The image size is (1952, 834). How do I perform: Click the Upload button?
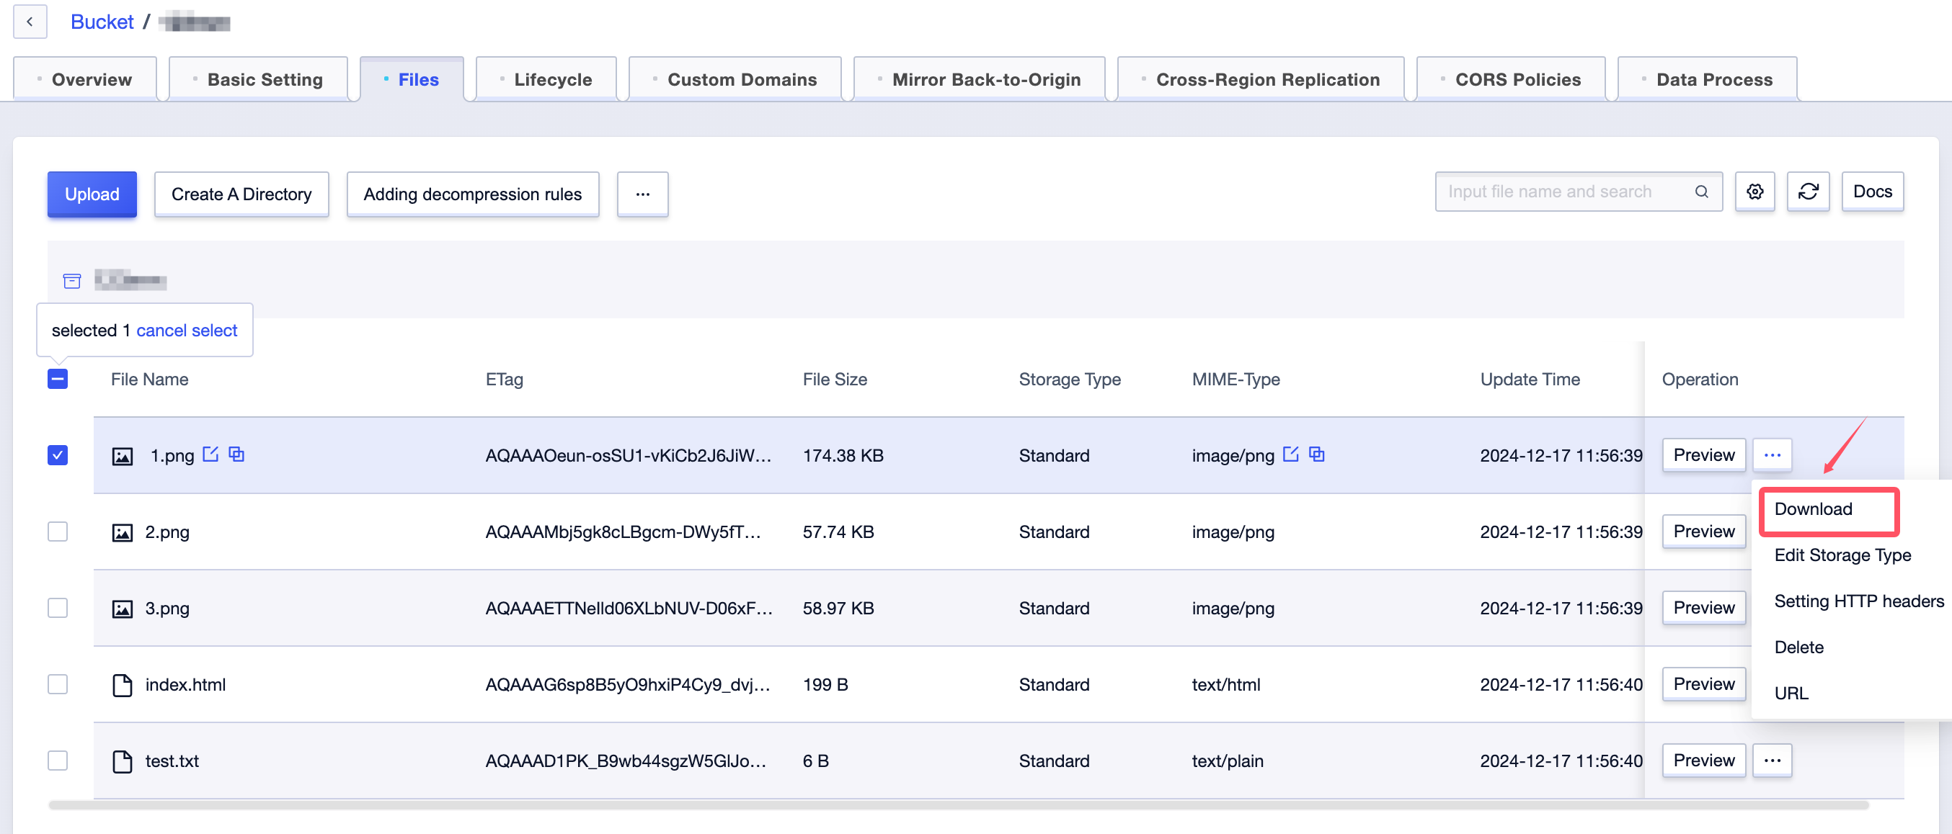point(92,194)
